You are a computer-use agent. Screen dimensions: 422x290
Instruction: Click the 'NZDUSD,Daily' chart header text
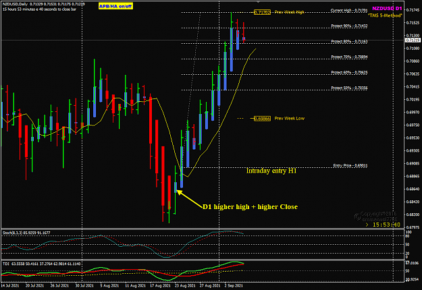click(x=15, y=4)
